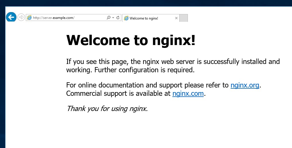The height and width of the screenshot is (148, 292).
Task: Click the Internet Explorer icon in address bar
Action: click(x=29, y=18)
